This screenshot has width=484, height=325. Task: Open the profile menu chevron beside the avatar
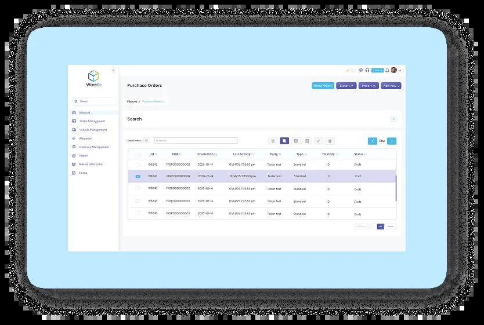pyautogui.click(x=400, y=71)
